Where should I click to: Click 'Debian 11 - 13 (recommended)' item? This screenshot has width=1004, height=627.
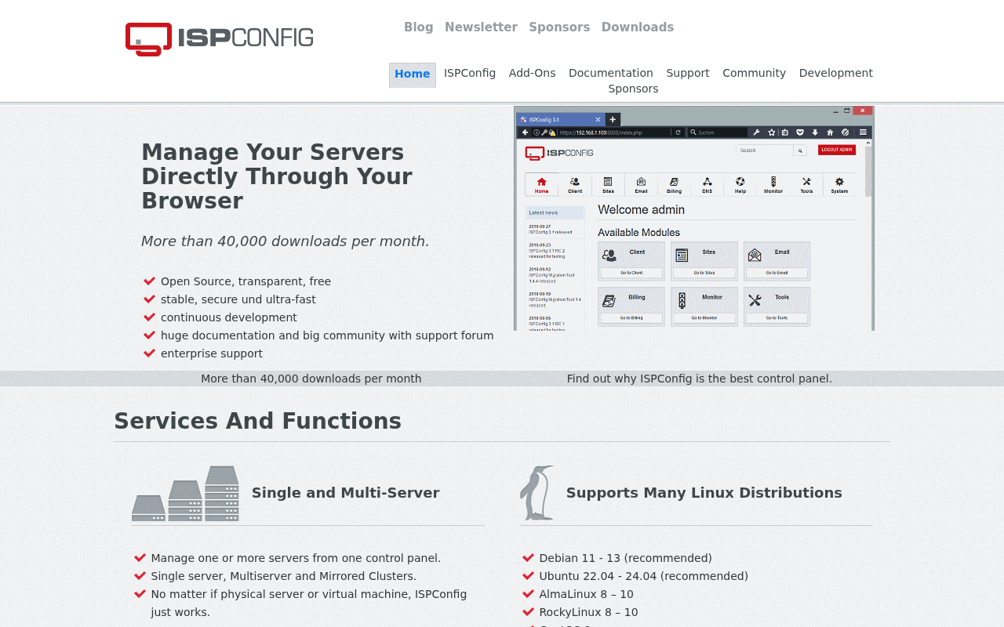pyautogui.click(x=626, y=558)
